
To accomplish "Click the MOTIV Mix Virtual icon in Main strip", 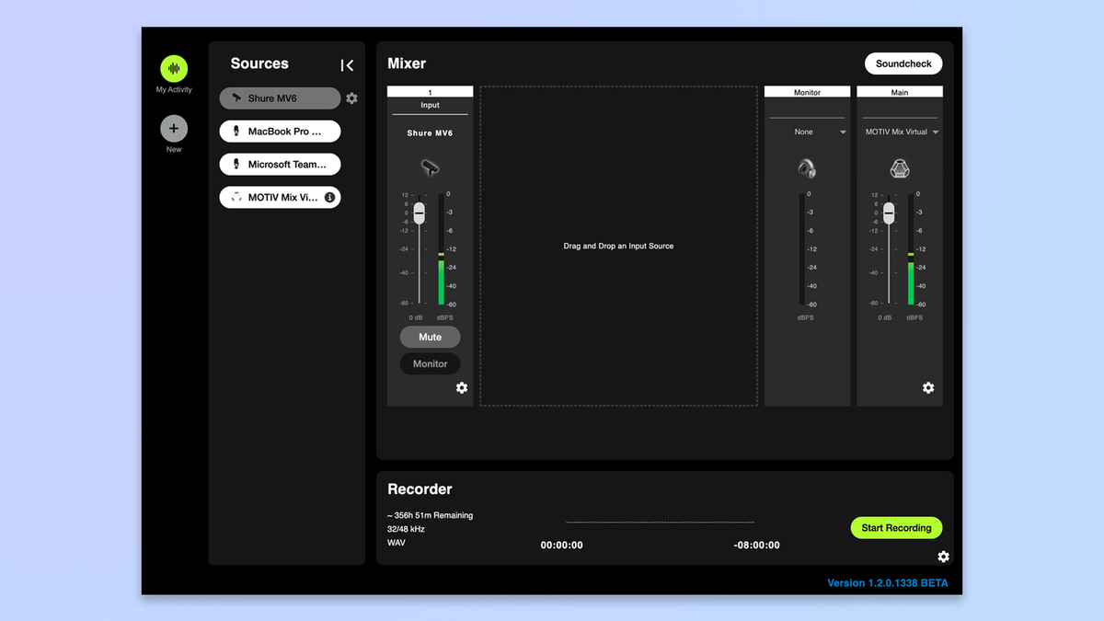I will (899, 169).
